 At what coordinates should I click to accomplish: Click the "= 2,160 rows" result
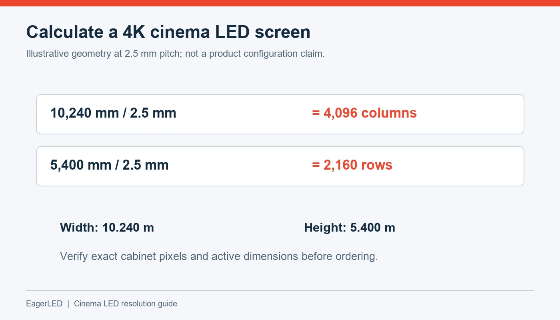352,165
